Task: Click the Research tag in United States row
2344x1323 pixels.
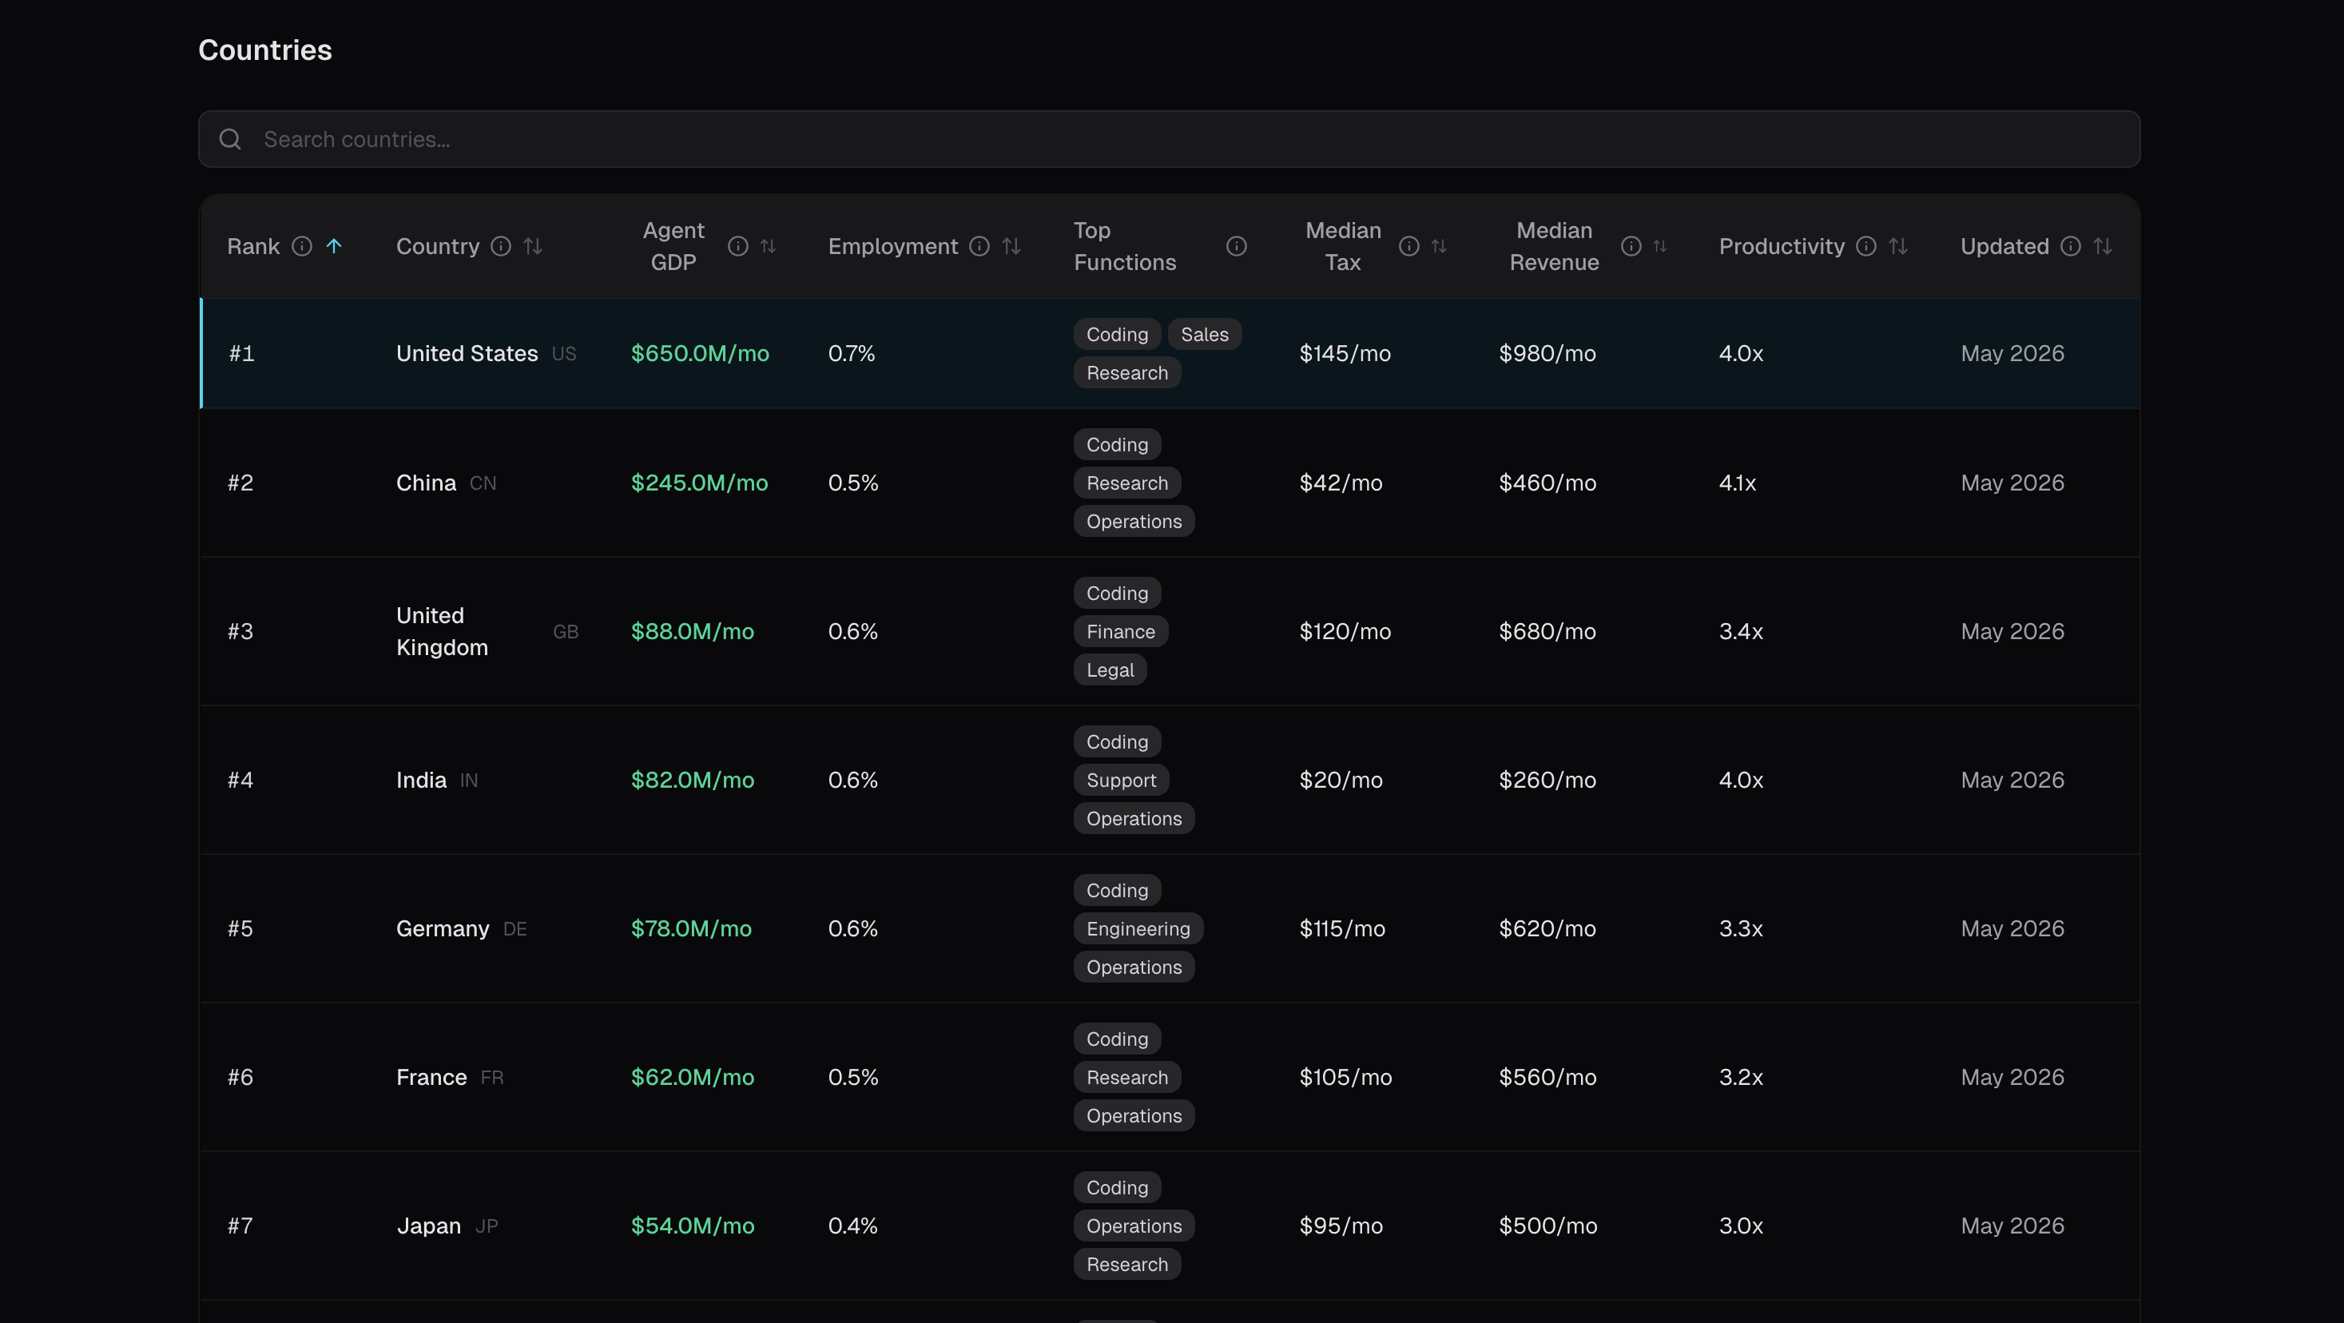Action: 1127,372
